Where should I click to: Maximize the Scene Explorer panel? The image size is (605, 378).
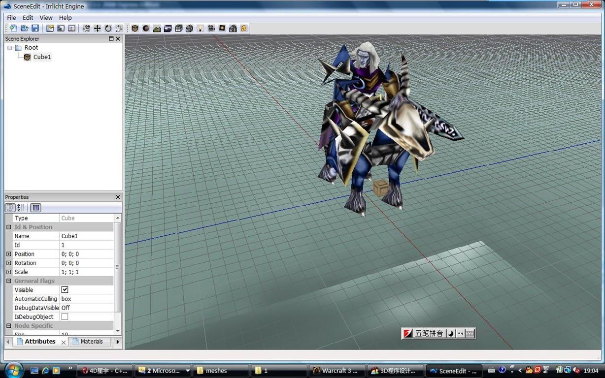coord(111,39)
